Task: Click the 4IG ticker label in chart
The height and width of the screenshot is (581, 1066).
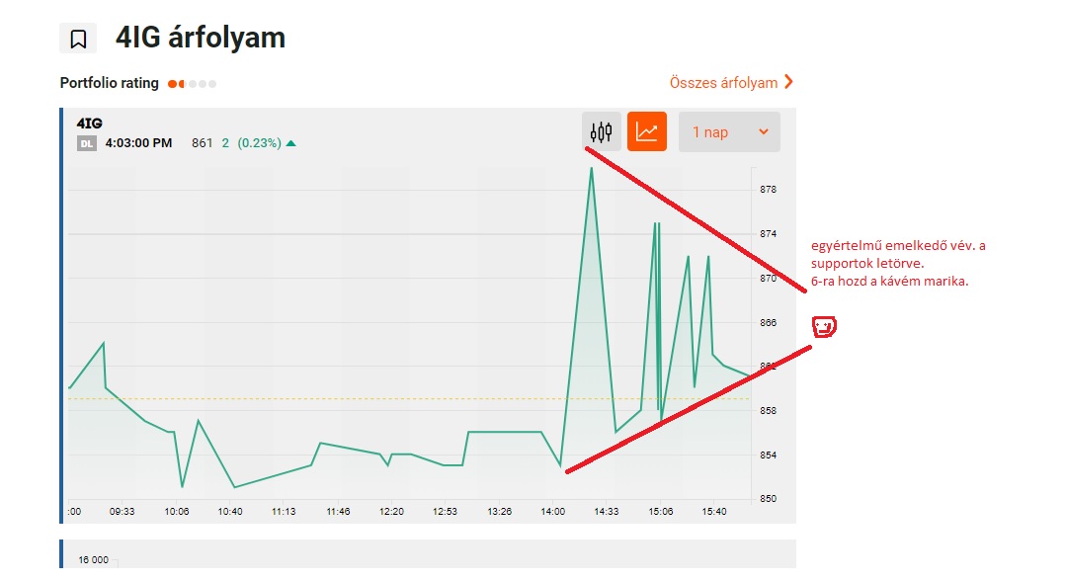Action: 89,124
